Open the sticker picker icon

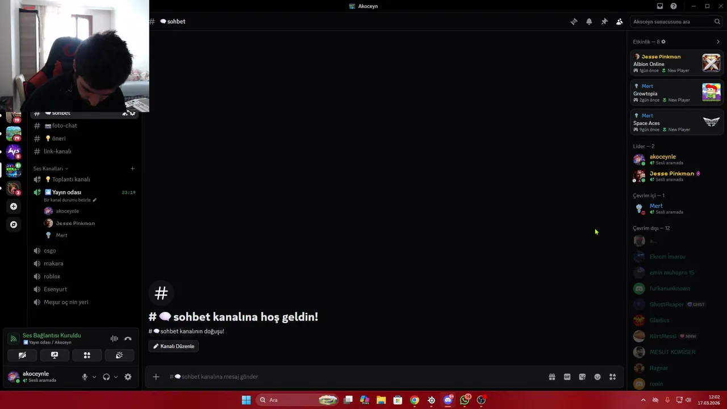pyautogui.click(x=582, y=377)
